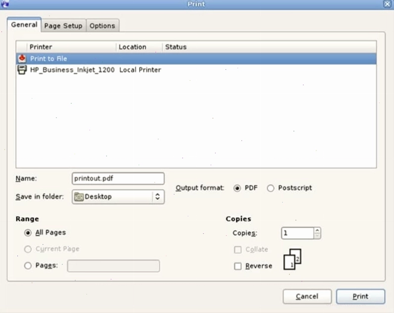
Task: Sort by Location column header
Action: coord(140,47)
